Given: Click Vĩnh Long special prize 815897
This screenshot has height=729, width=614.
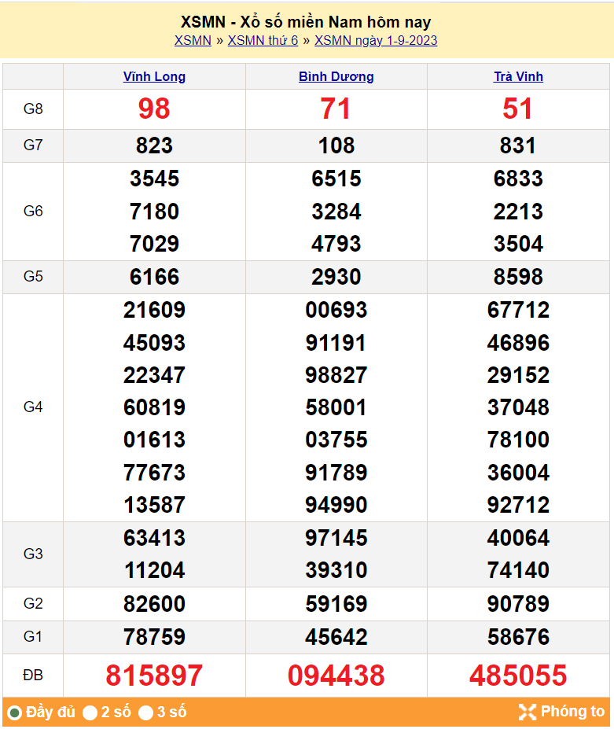Looking at the screenshot, I should (154, 676).
